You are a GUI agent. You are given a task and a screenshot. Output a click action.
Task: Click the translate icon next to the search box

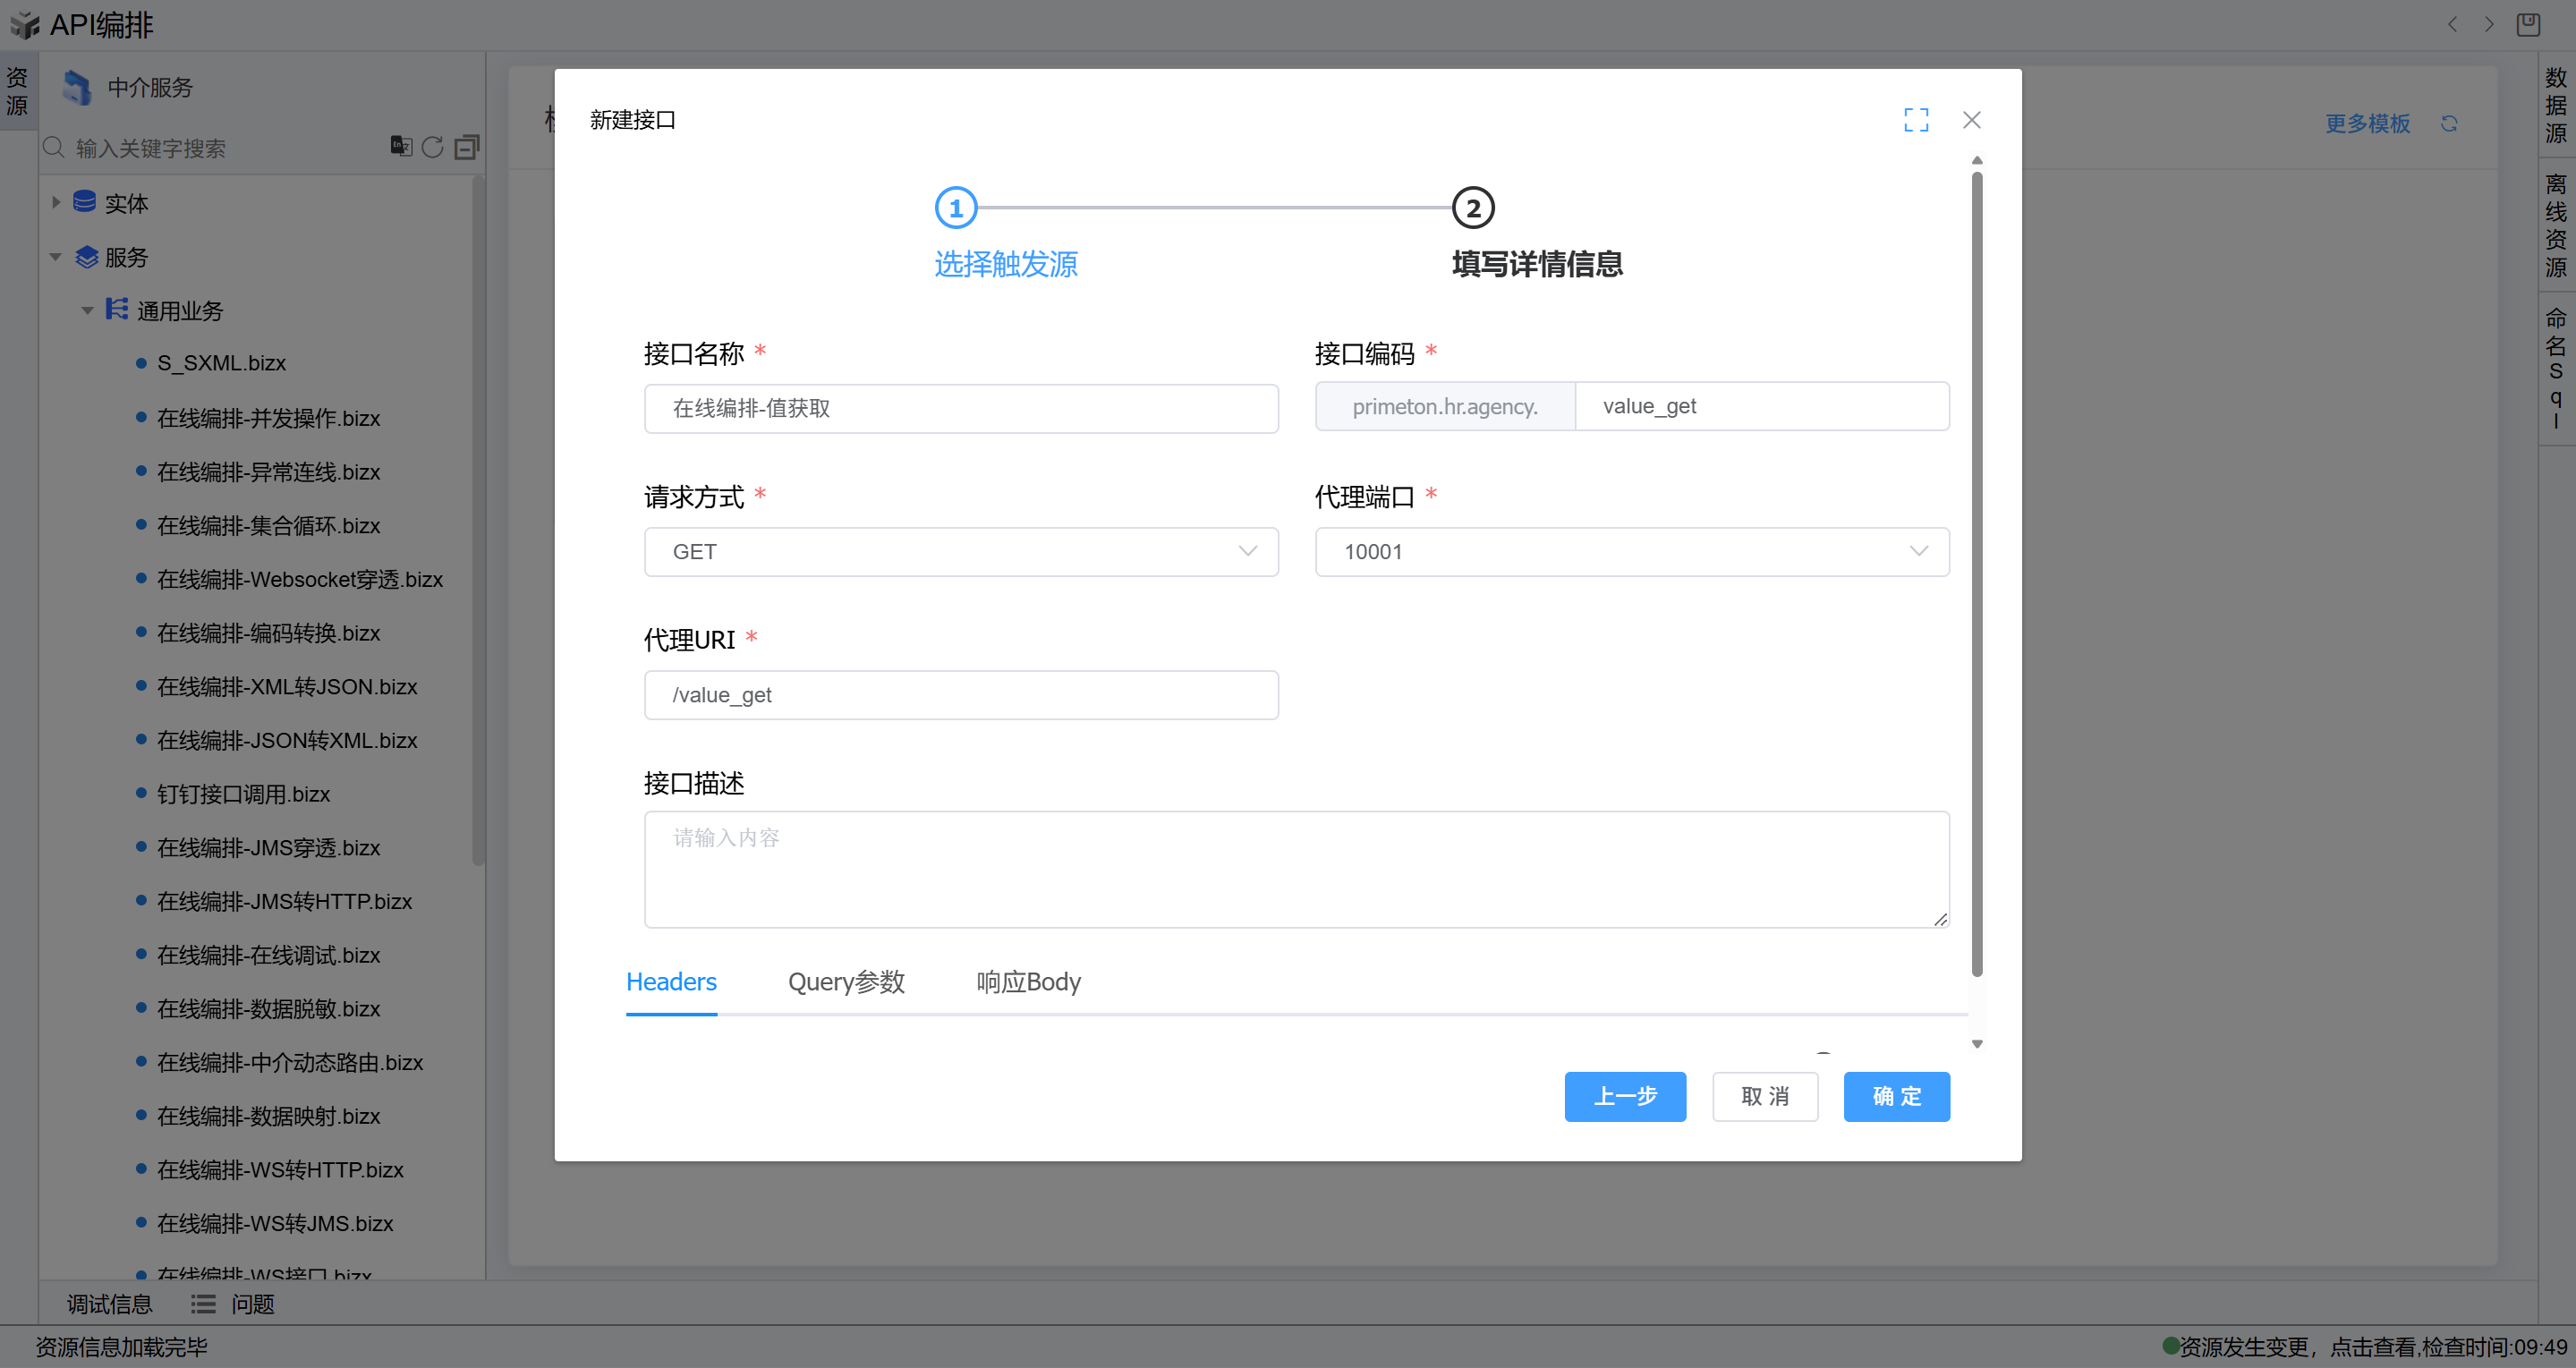coord(400,146)
